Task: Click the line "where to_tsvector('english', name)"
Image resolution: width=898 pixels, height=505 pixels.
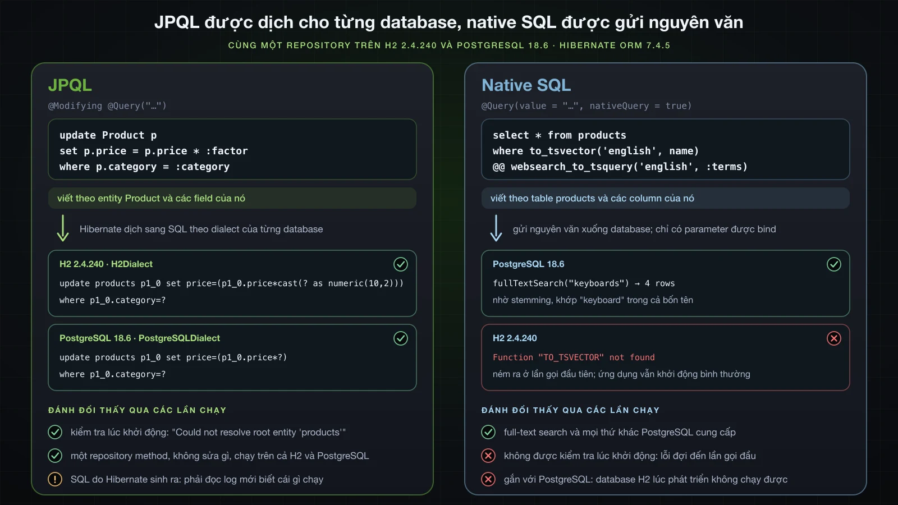Action: click(x=596, y=151)
